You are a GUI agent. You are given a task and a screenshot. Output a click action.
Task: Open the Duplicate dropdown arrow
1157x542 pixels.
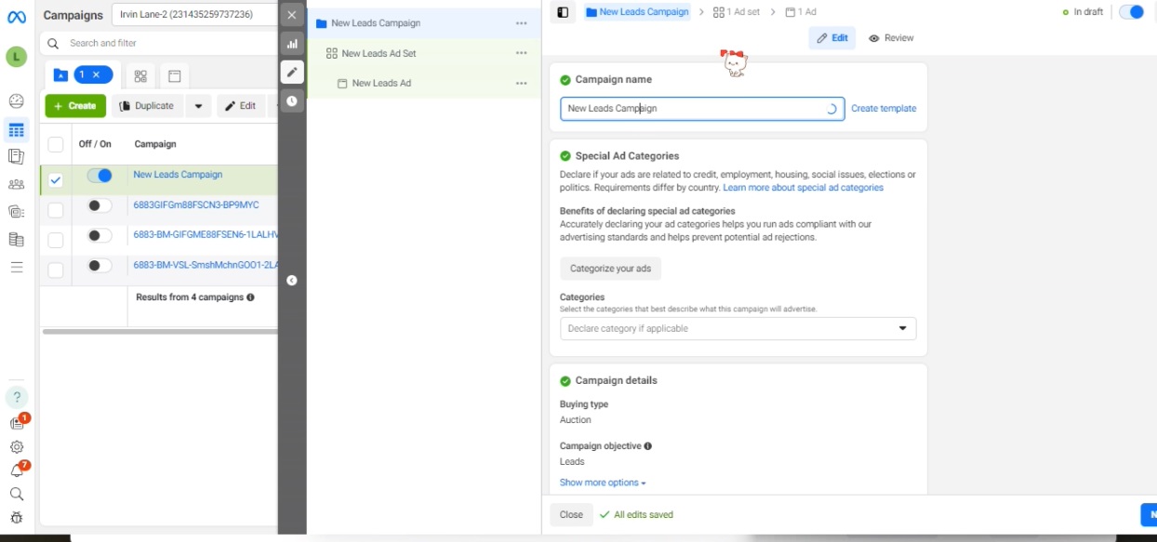point(198,106)
